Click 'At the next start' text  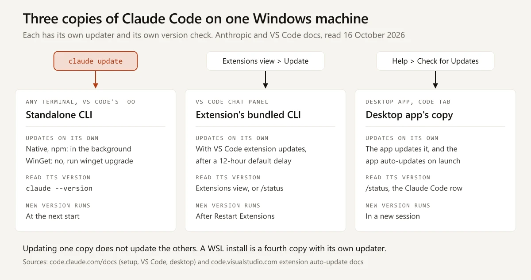53,216
